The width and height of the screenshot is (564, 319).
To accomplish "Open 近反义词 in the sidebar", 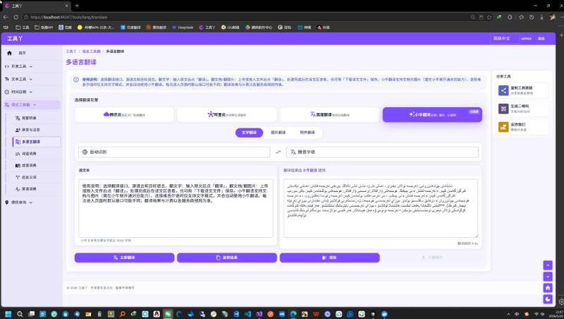I will (36, 177).
